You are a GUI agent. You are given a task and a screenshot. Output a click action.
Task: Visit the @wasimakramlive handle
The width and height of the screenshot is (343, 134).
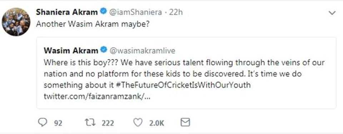pyautogui.click(x=142, y=51)
